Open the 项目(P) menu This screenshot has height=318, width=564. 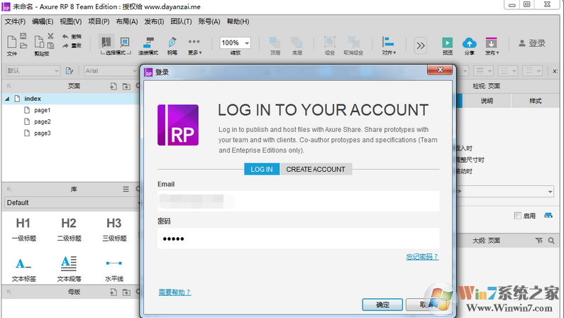pos(99,21)
